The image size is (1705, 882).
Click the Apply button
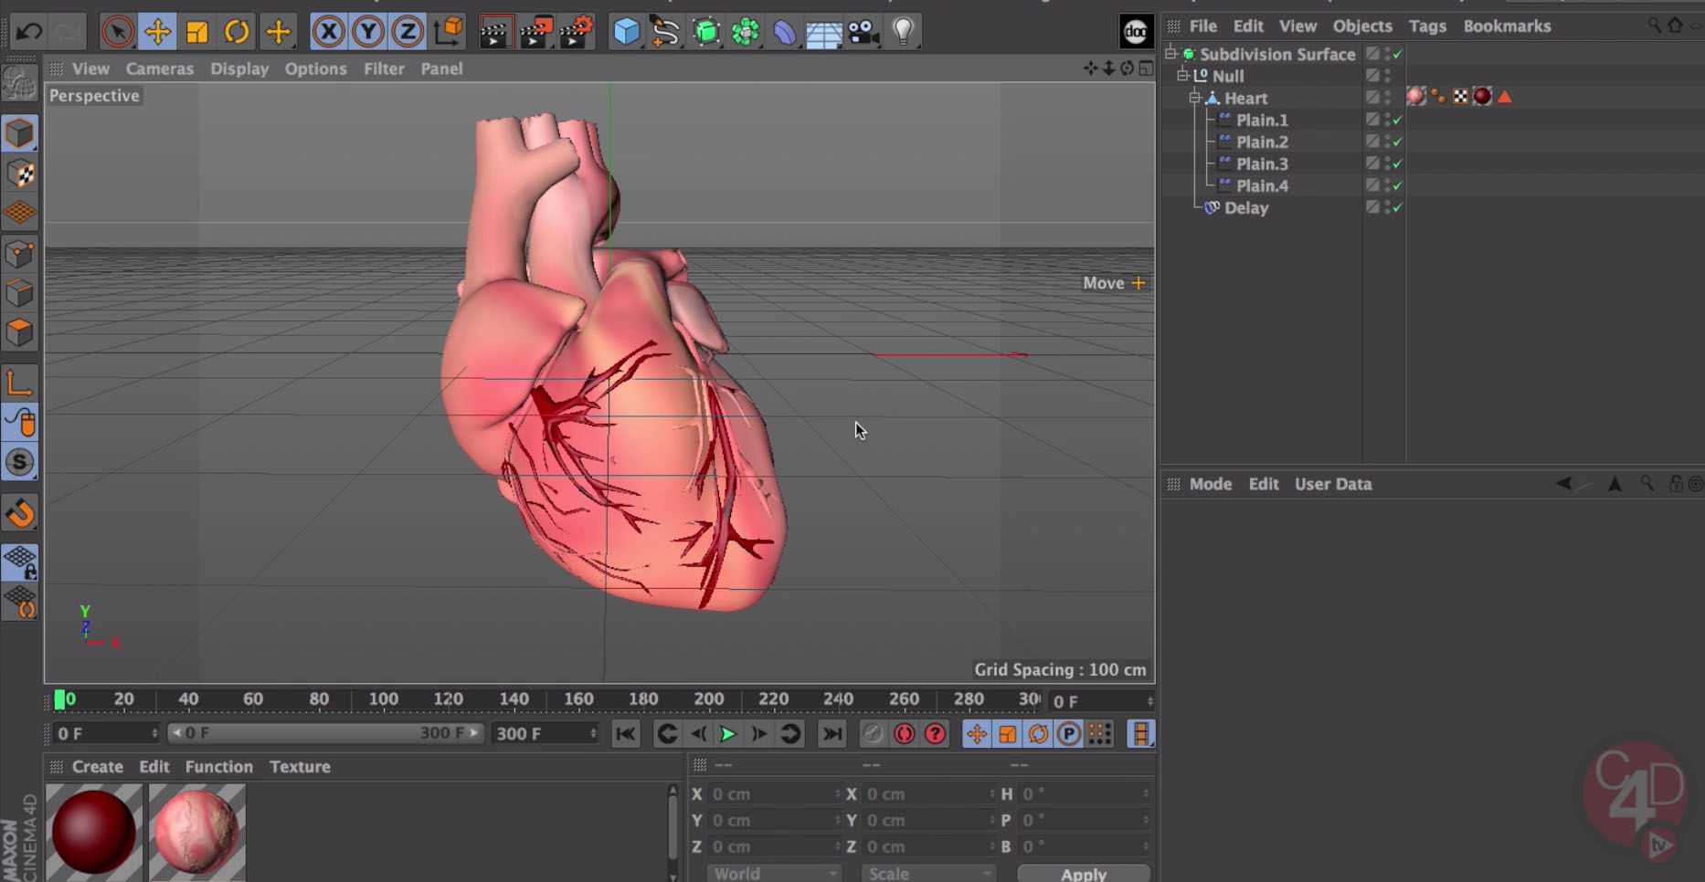tap(1083, 873)
